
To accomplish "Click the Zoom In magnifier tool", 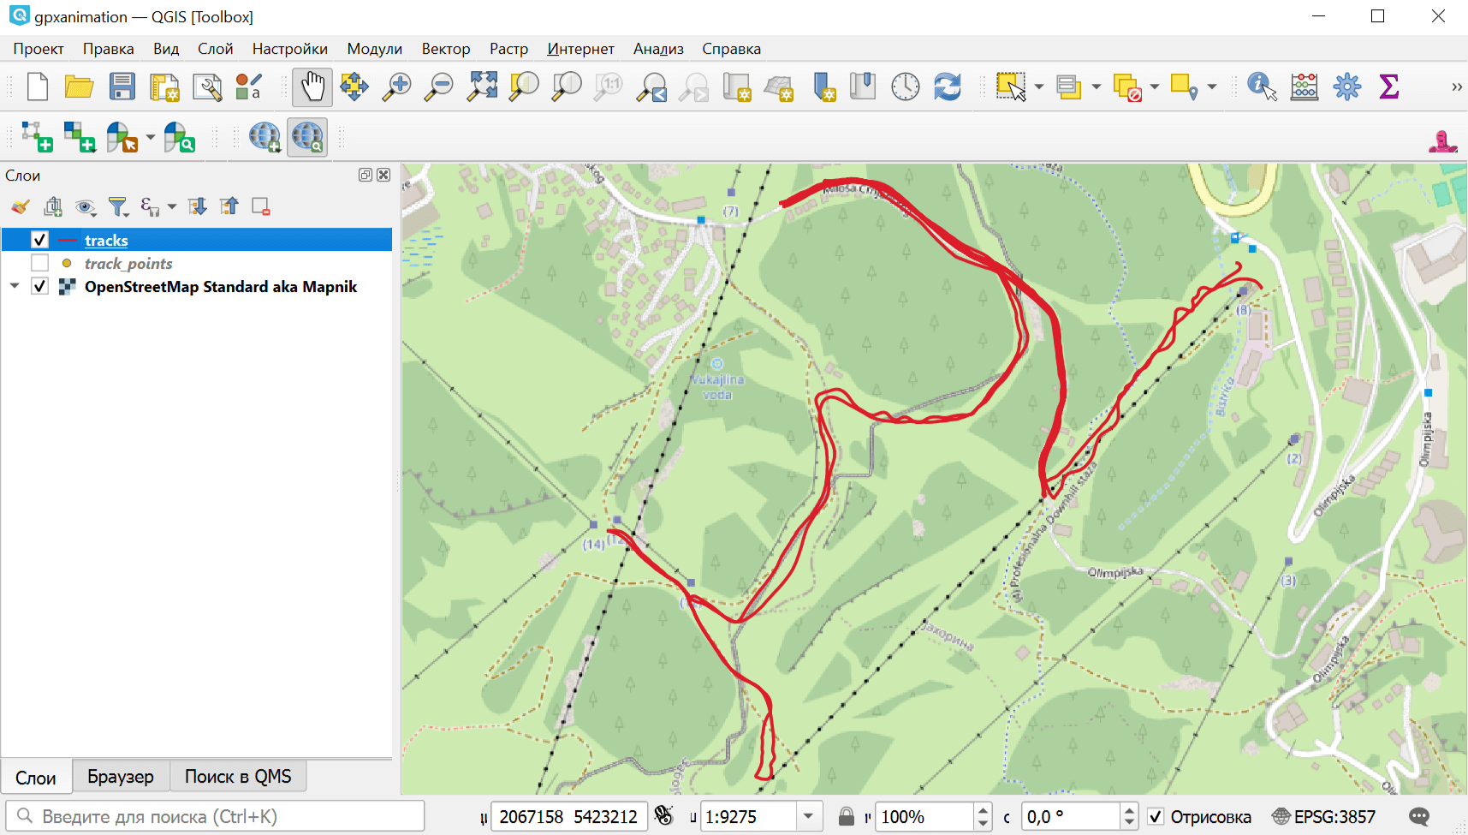I will point(396,87).
